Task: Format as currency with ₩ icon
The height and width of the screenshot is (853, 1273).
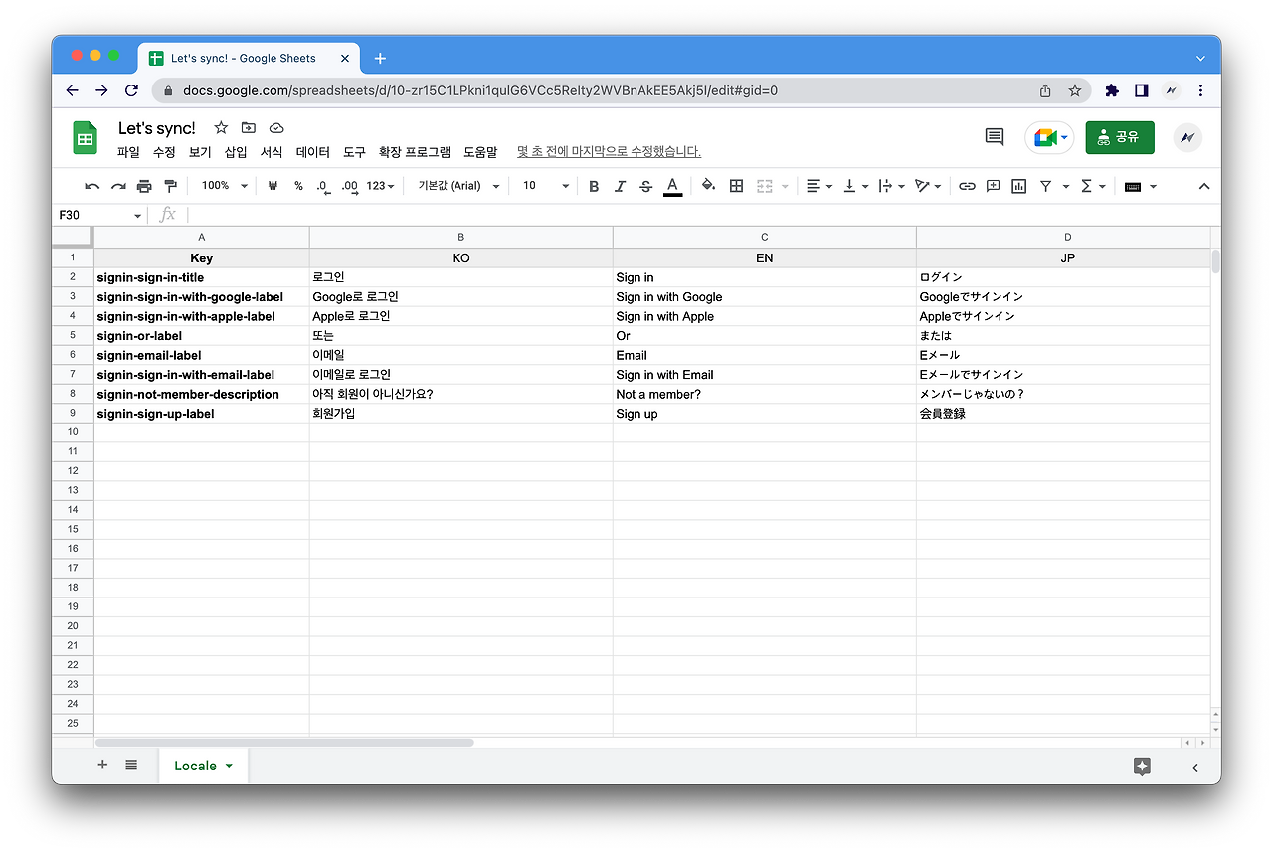Action: (x=273, y=186)
